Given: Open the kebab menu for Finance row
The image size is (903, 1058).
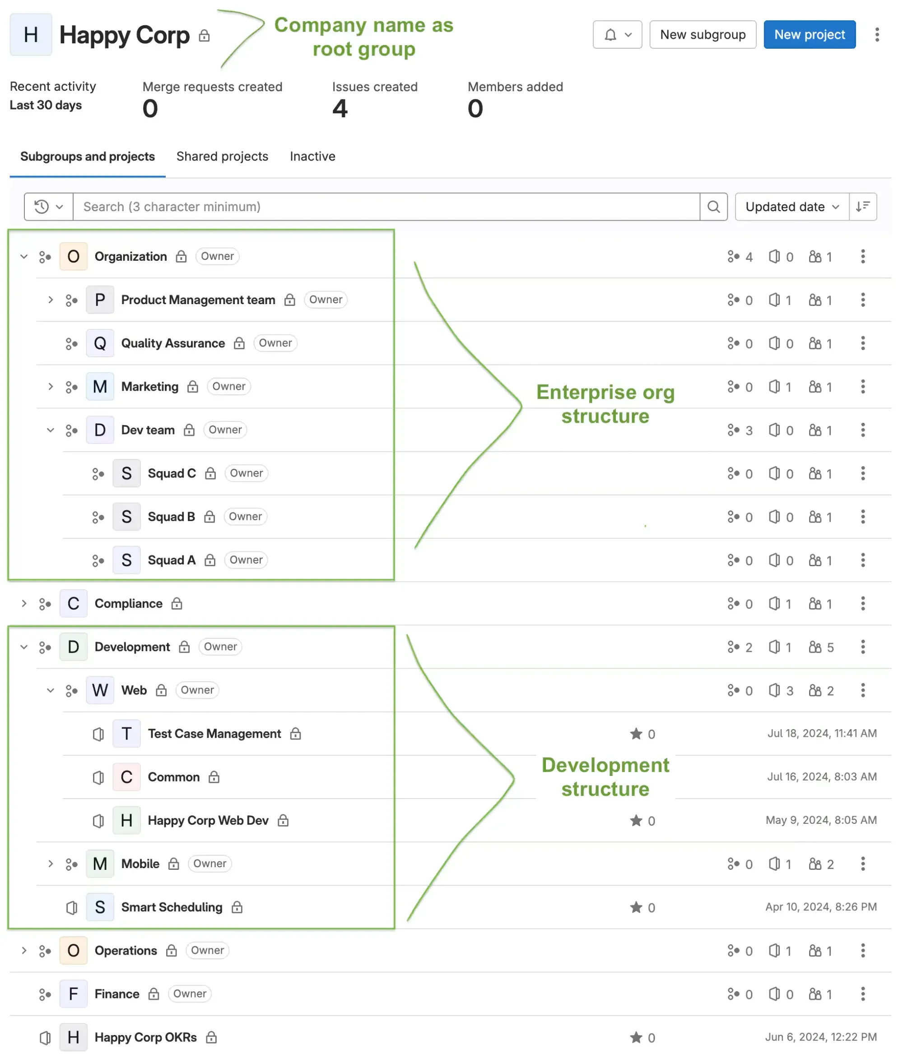Looking at the screenshot, I should click(x=863, y=993).
